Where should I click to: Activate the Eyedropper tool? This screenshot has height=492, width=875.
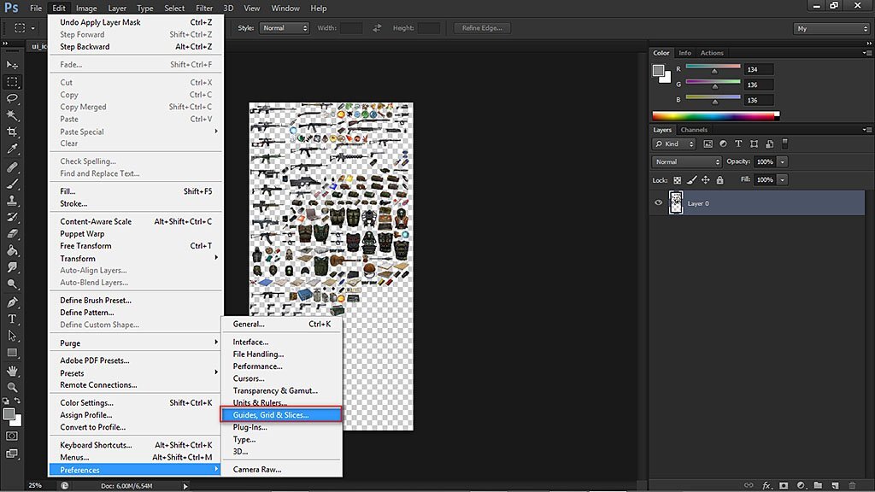pos(12,149)
